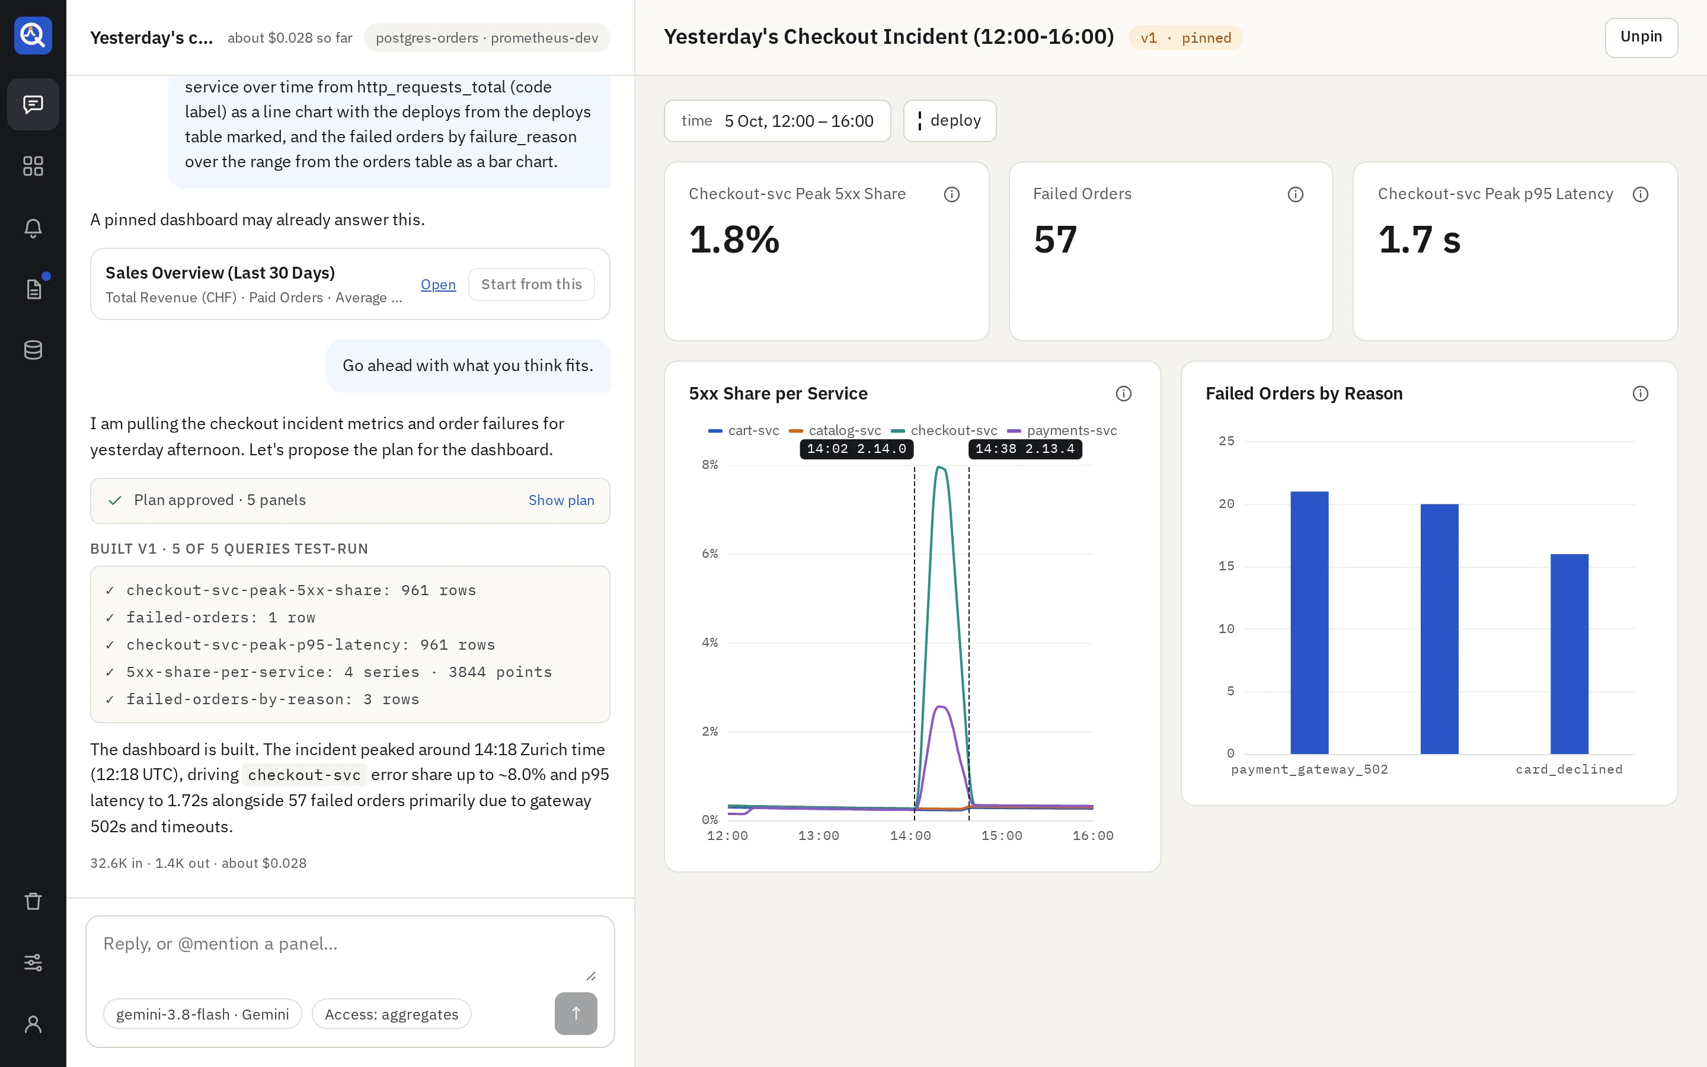The height and width of the screenshot is (1067, 1707).
Task: Click the Yesterday's c... conversation title
Action: click(151, 37)
